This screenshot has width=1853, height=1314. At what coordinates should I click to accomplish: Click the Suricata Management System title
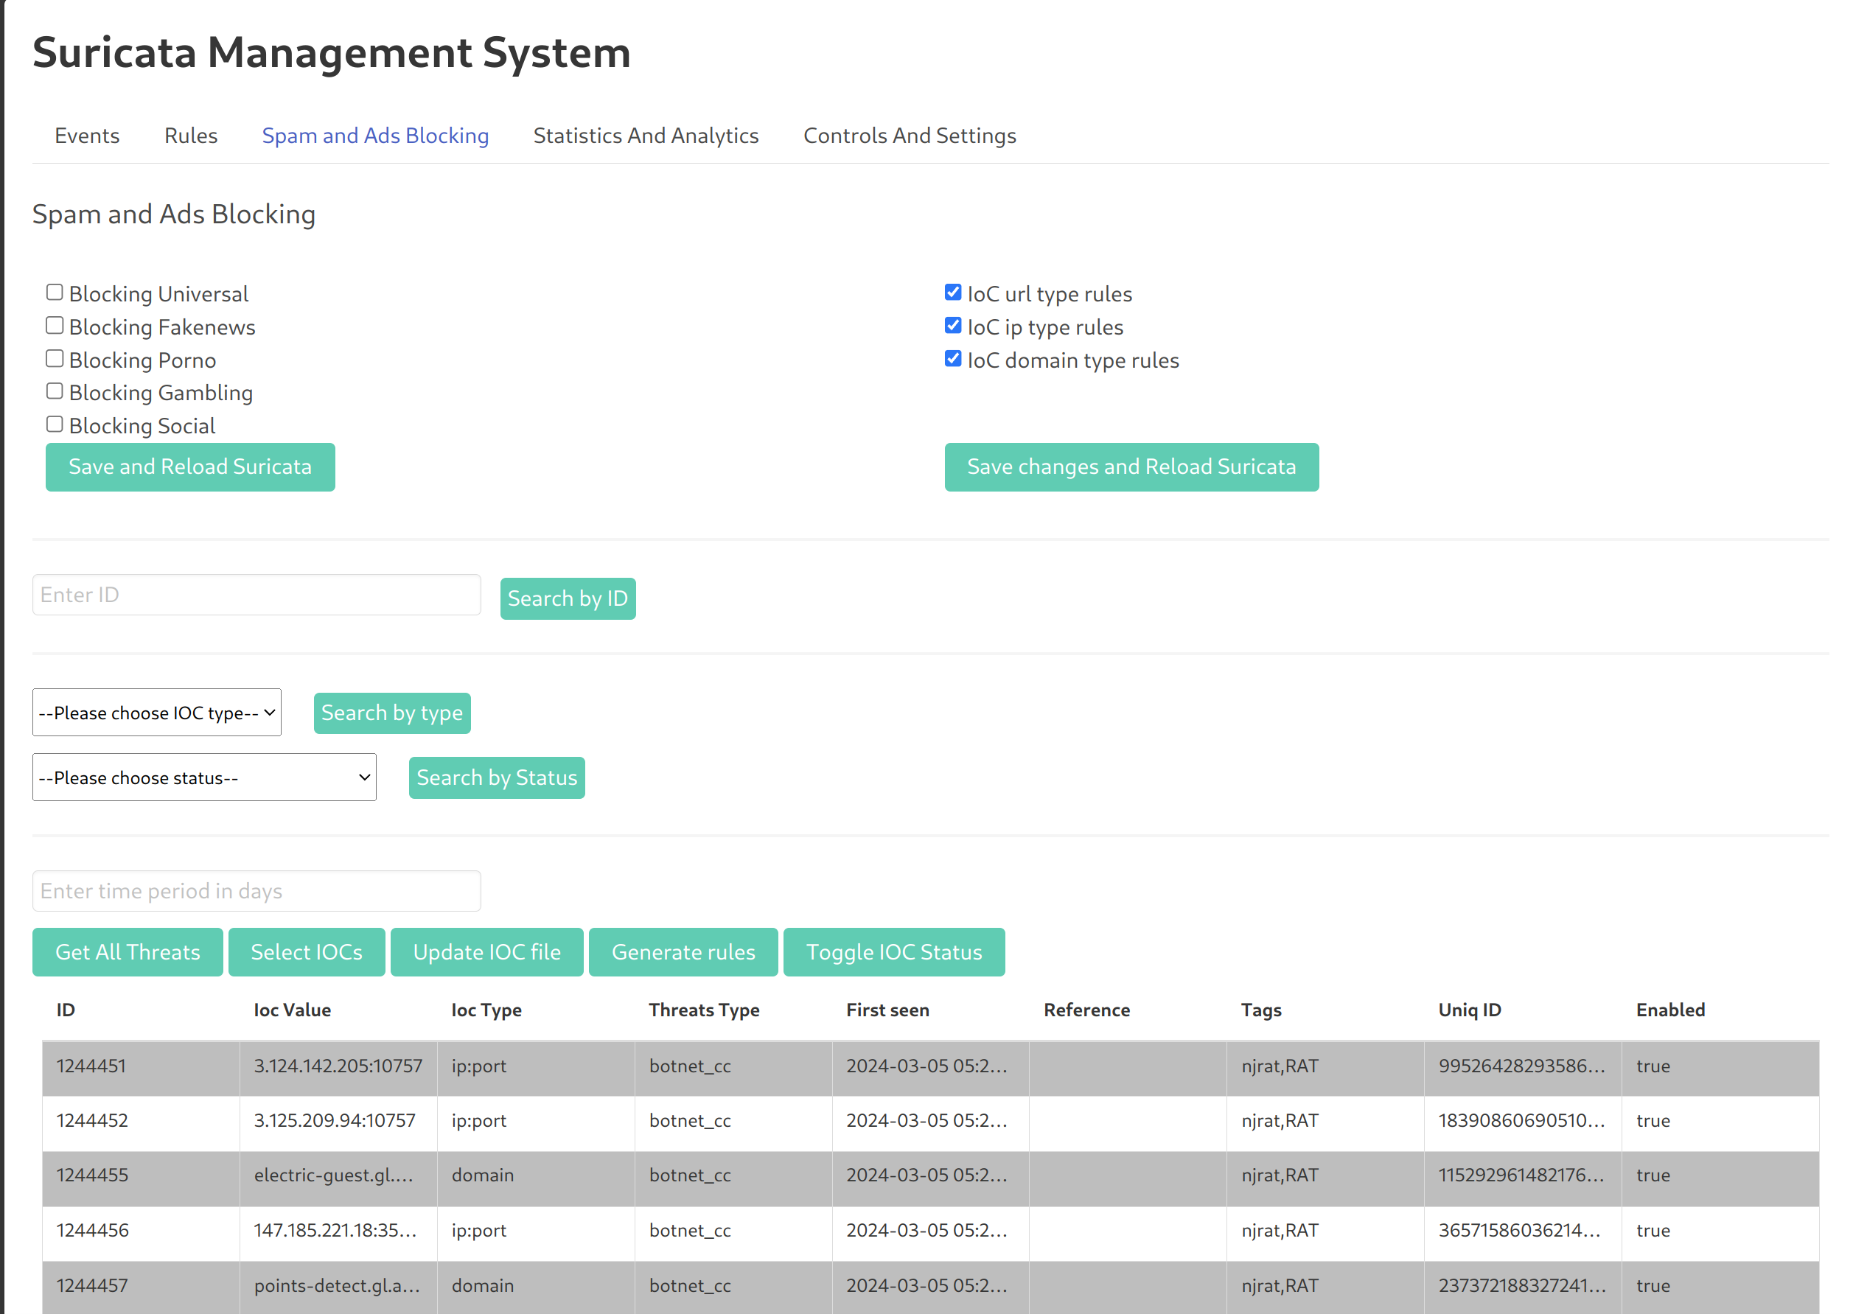pyautogui.click(x=331, y=53)
